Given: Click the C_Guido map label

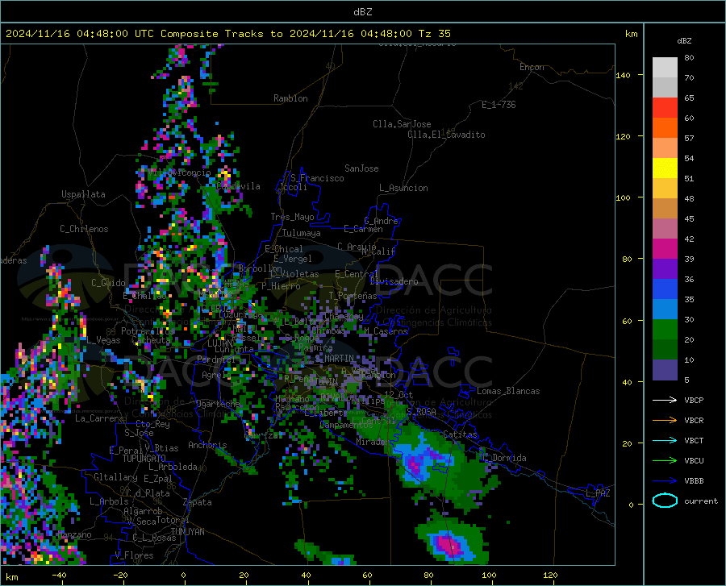Looking at the screenshot, I should pyautogui.click(x=108, y=283).
